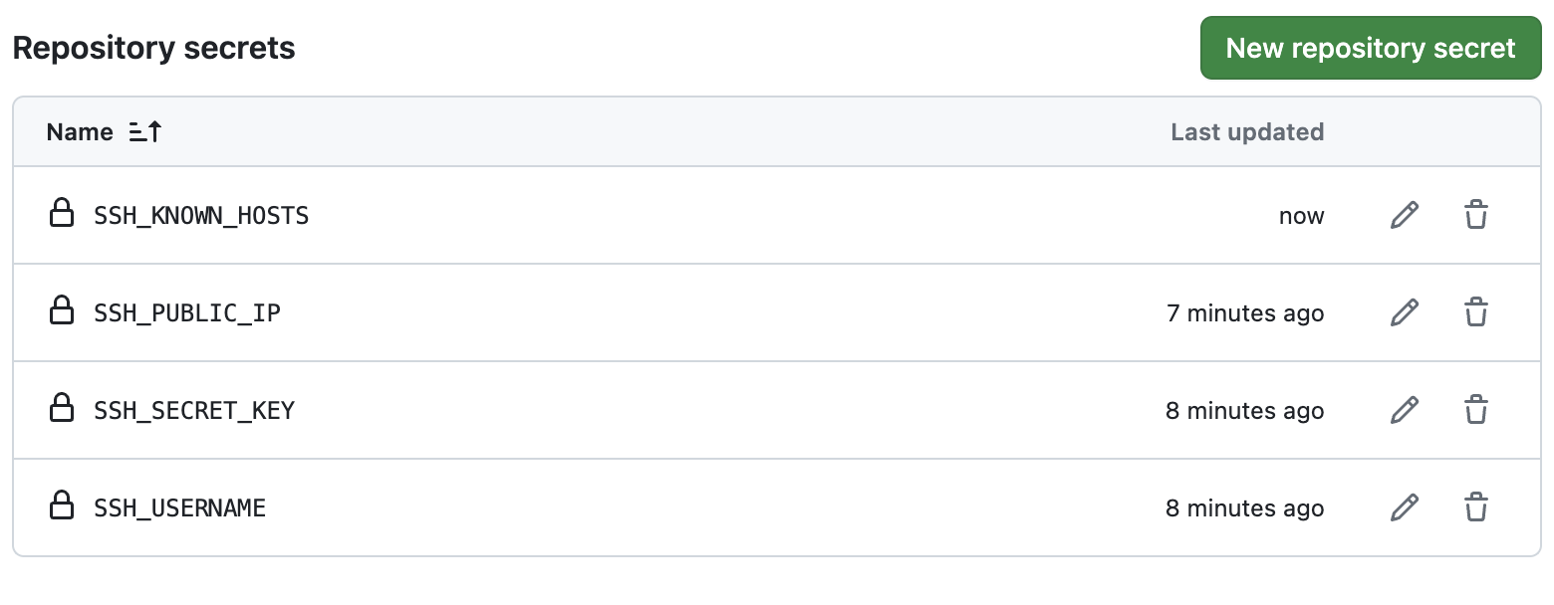1554x605 pixels.
Task: Open editor for SSH_SECRET_KEY secret
Action: coord(1405,410)
